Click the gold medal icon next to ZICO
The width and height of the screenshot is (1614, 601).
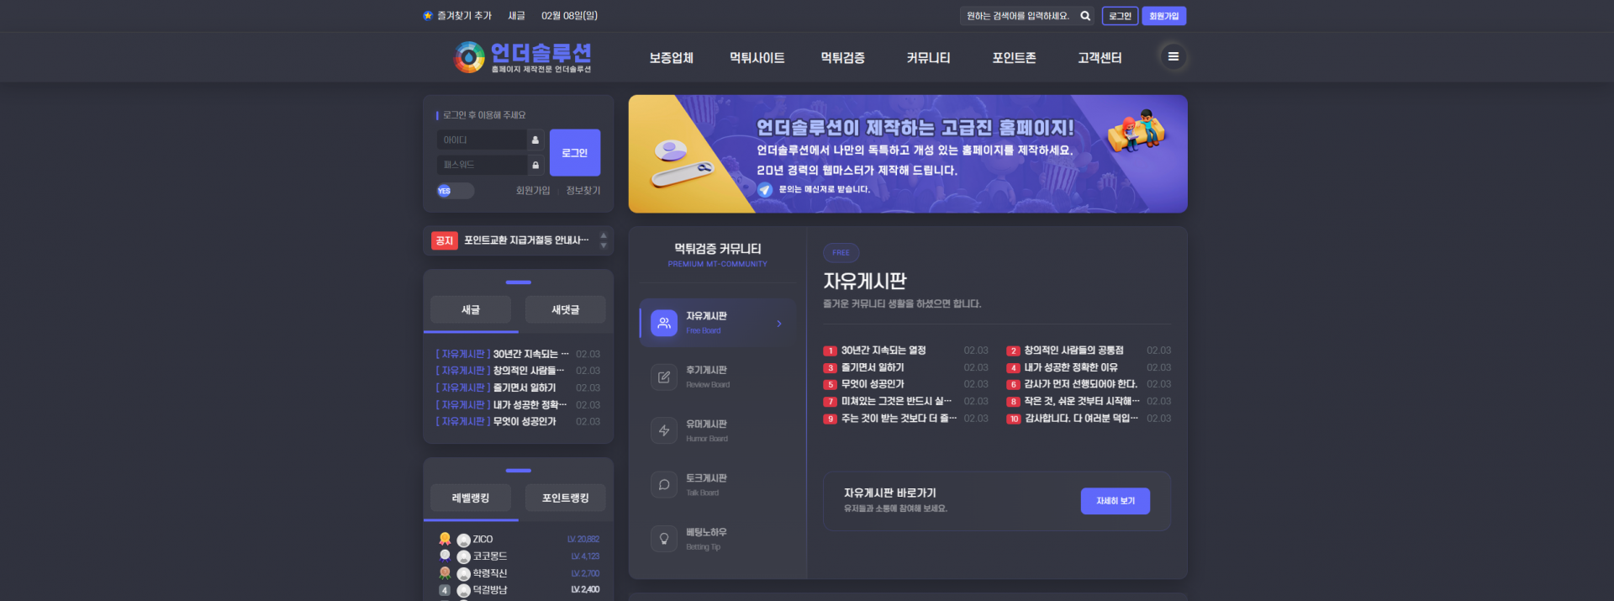point(445,539)
